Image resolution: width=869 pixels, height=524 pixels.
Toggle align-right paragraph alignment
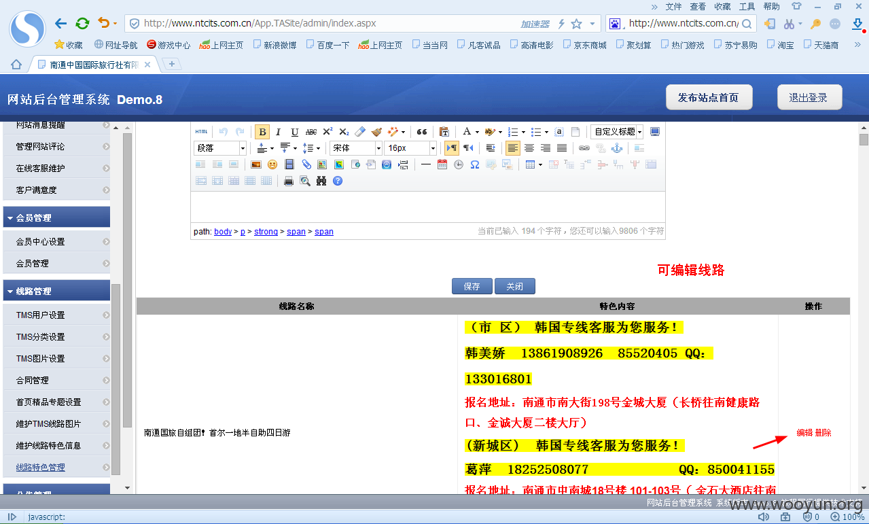[546, 148]
